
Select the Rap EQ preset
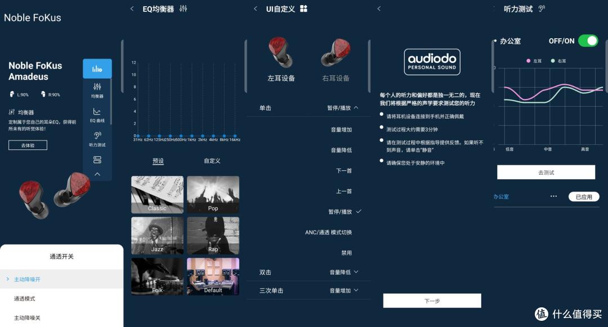click(x=213, y=235)
